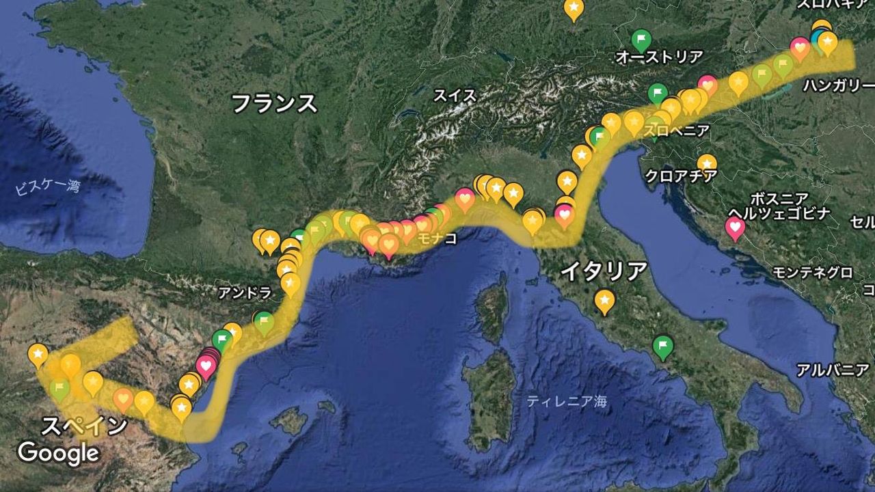Open the yellow star pin above クロアチア label
This screenshot has width=875, height=492.
(707, 165)
